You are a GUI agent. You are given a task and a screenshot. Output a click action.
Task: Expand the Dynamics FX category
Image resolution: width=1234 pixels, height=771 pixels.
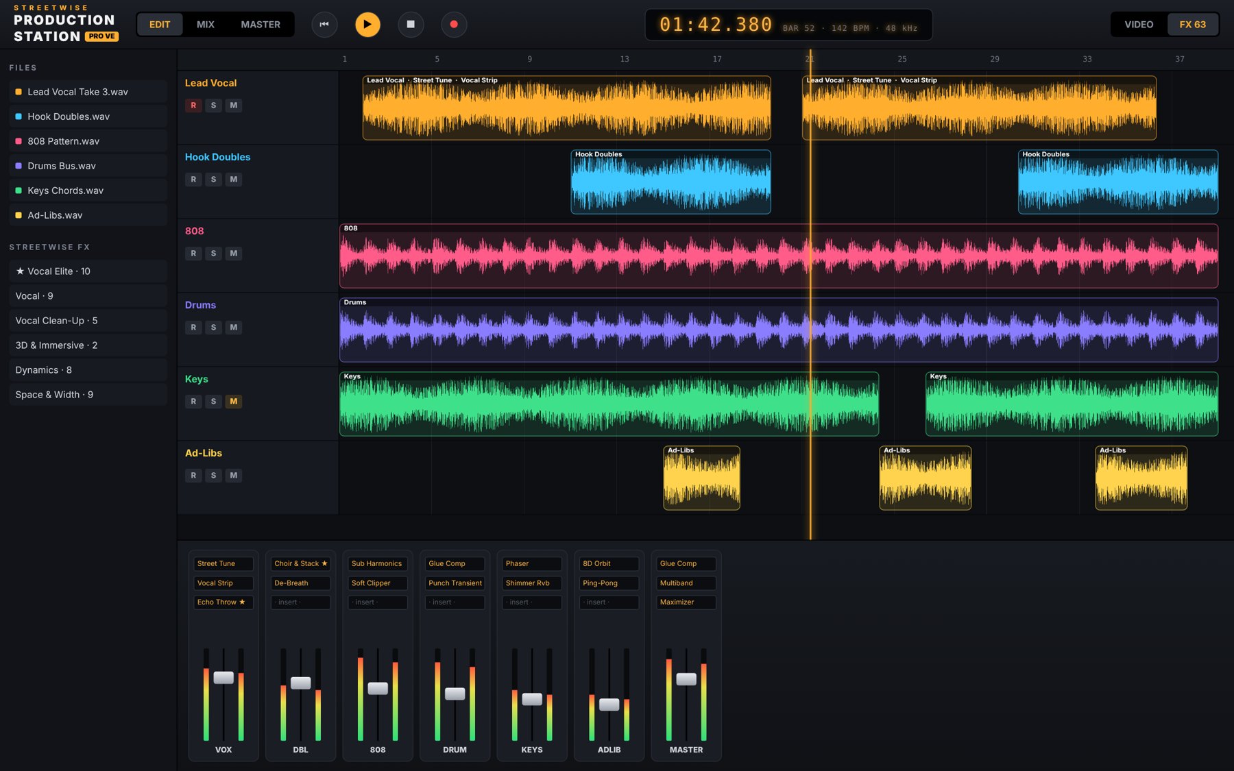88,370
